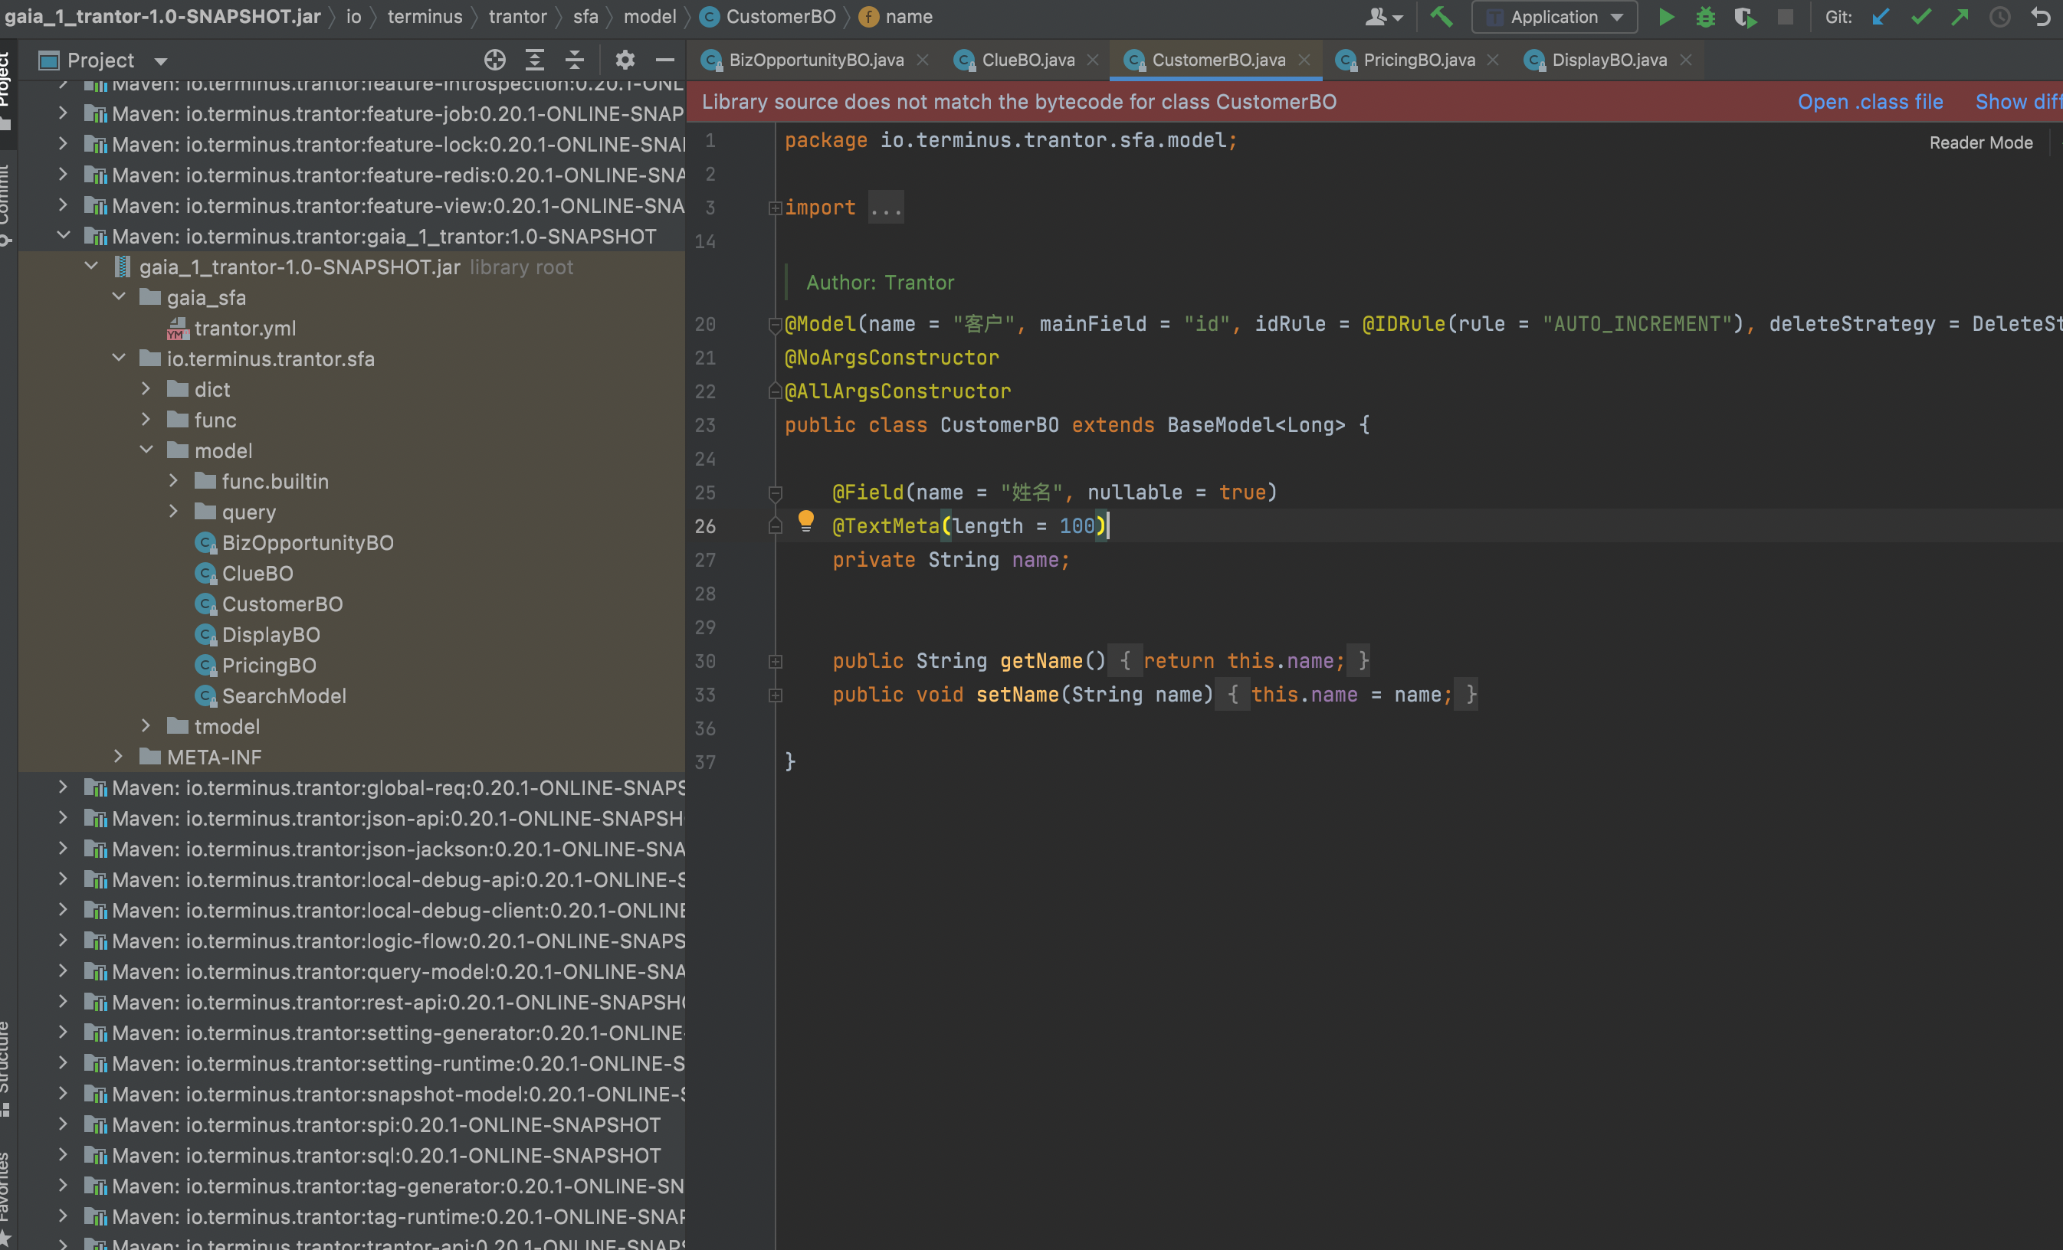The image size is (2063, 1250).
Task: Expand the tmodel folder
Action: tap(146, 726)
